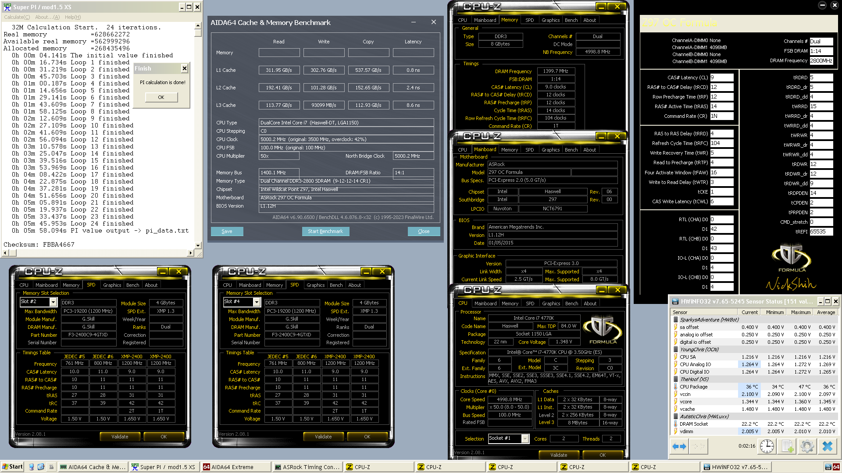Select Mainboard tab in CPU-Z CPU window
842x473 pixels.
tap(485, 304)
